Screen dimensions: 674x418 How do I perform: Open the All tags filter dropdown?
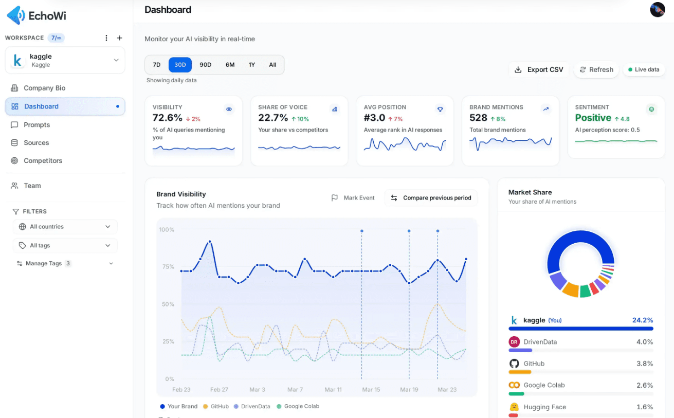pyautogui.click(x=65, y=246)
